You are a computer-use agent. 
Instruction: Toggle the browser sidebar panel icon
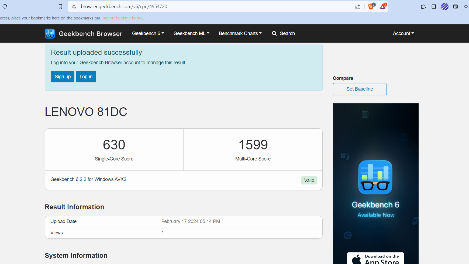434,6
